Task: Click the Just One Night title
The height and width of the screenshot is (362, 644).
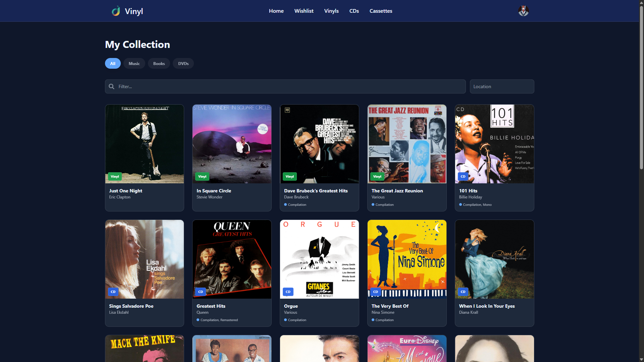Action: (125, 191)
